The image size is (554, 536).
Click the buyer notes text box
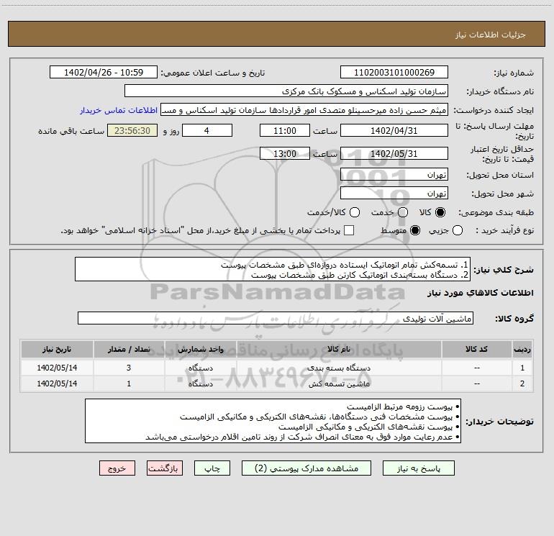click(273, 421)
